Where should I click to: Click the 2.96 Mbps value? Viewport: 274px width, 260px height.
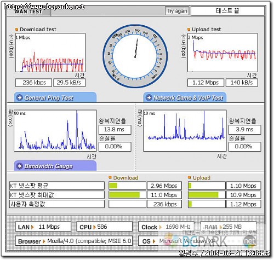coord(164,186)
